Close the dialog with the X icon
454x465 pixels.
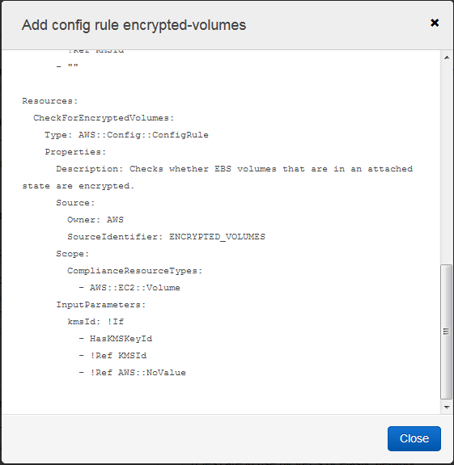[435, 23]
